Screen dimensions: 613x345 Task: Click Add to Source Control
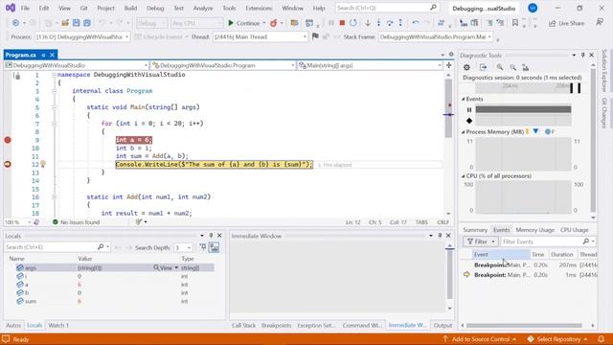click(x=480, y=339)
